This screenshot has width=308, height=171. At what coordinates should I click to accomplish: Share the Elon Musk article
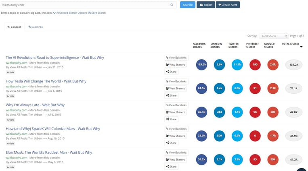tap(171, 167)
